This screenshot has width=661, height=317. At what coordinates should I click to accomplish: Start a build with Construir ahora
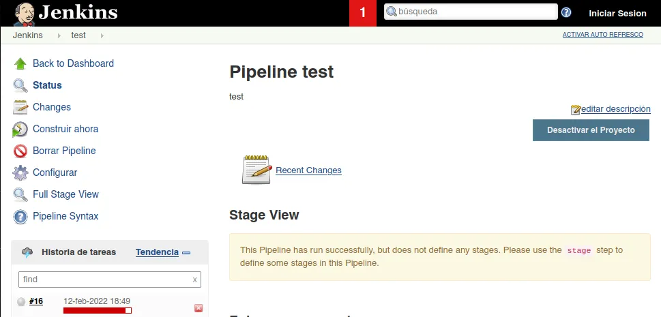pos(65,129)
